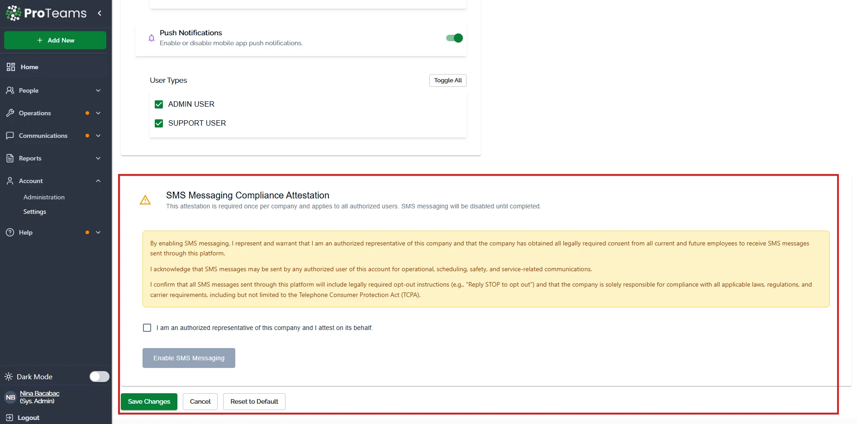Expand the People menu chevron
The image size is (857, 424).
point(98,90)
